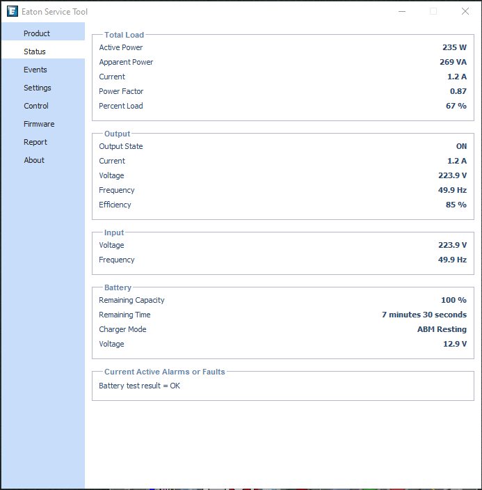Click the Eaton Service Tool window title
The width and height of the screenshot is (482, 490).
click(54, 12)
